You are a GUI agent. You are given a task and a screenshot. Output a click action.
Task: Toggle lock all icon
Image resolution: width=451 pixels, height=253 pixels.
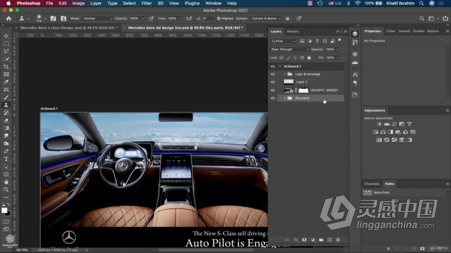pyautogui.click(x=309, y=58)
